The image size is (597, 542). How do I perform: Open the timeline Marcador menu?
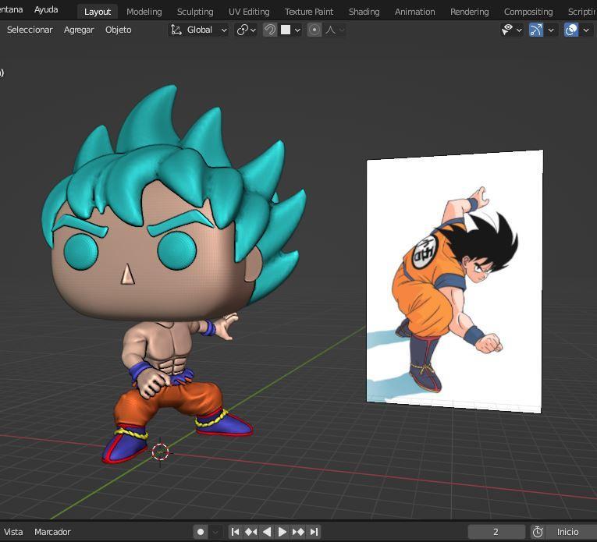coord(52,532)
